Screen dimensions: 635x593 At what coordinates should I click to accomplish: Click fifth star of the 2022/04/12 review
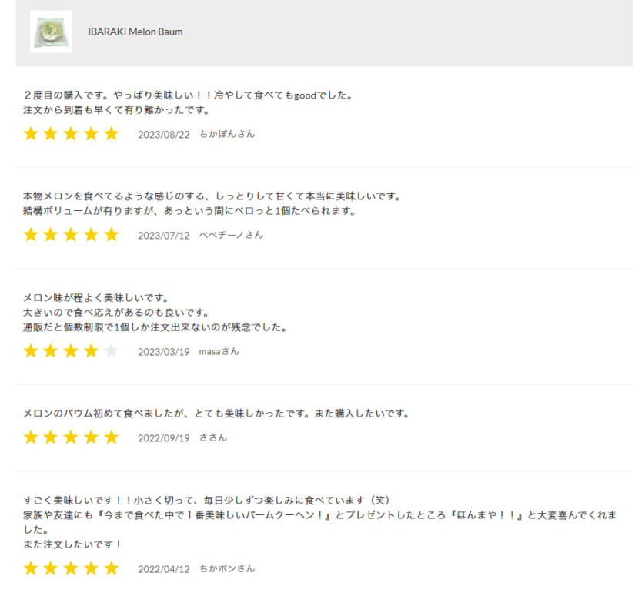[x=112, y=568]
